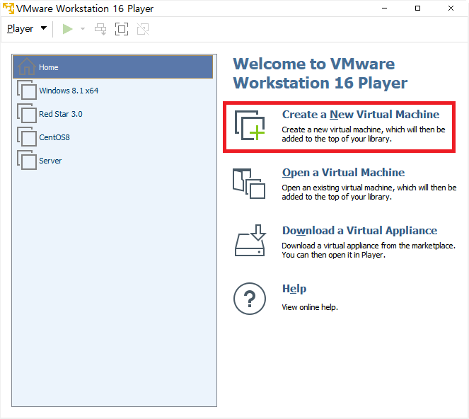
Task: Select Red Star 3.0 virtual machine
Action: (112, 114)
